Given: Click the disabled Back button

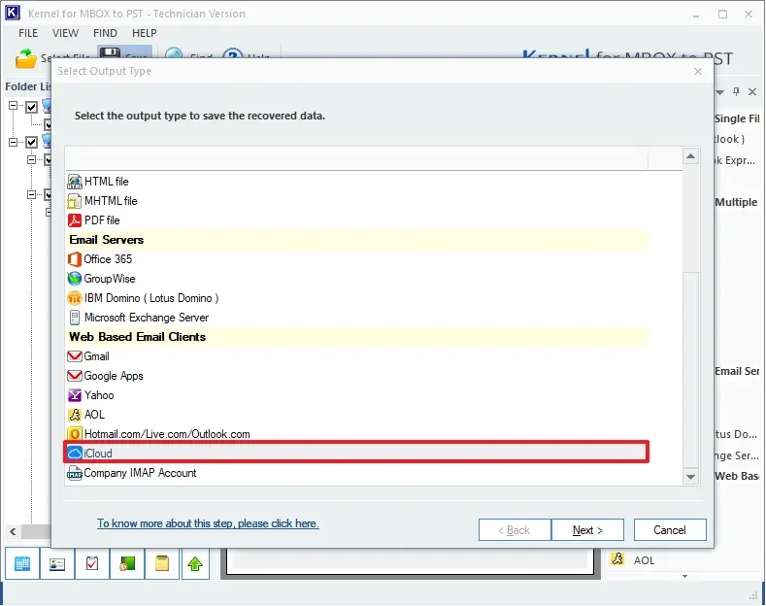Looking at the screenshot, I should tap(515, 529).
